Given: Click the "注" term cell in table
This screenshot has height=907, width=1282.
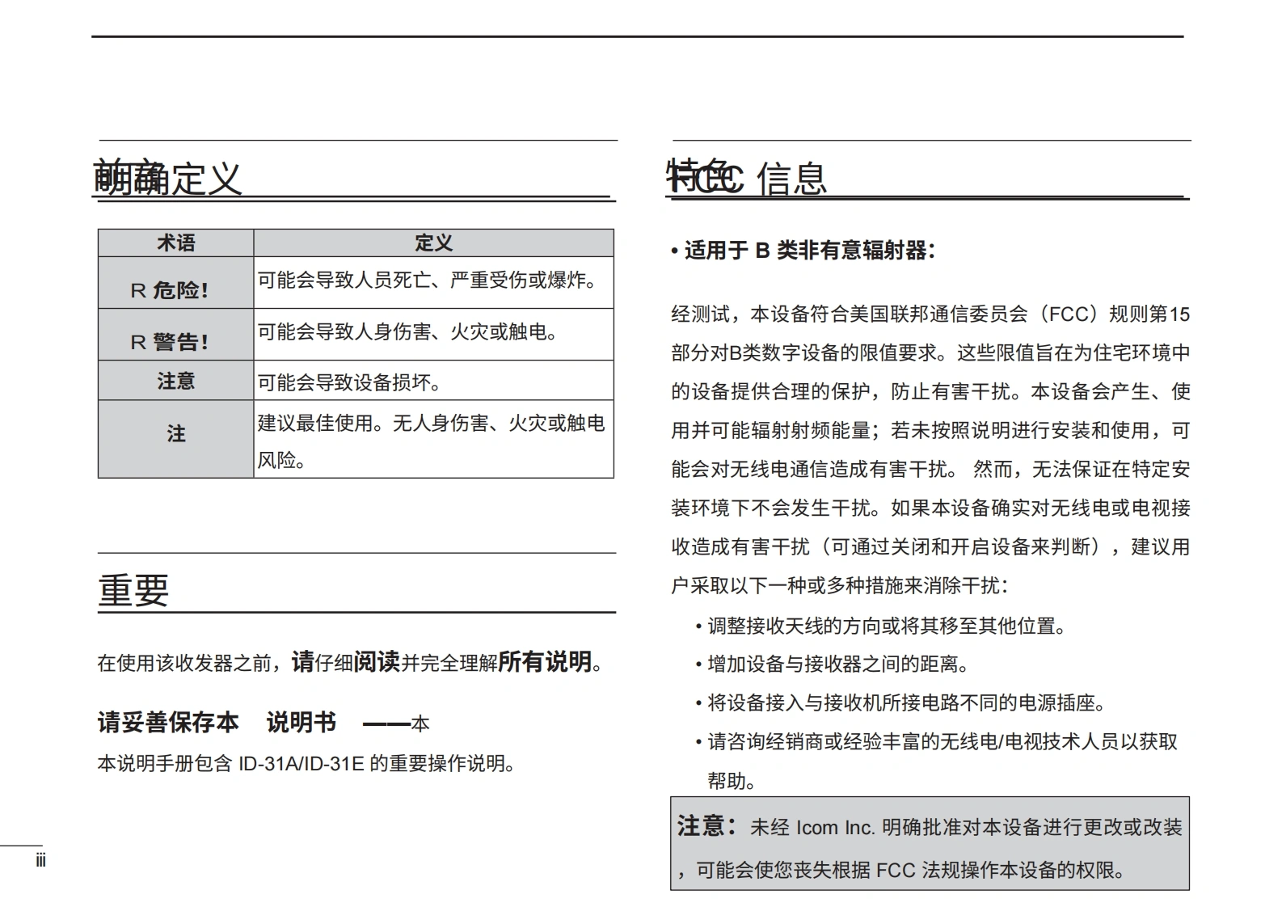Looking at the screenshot, I should [x=175, y=434].
